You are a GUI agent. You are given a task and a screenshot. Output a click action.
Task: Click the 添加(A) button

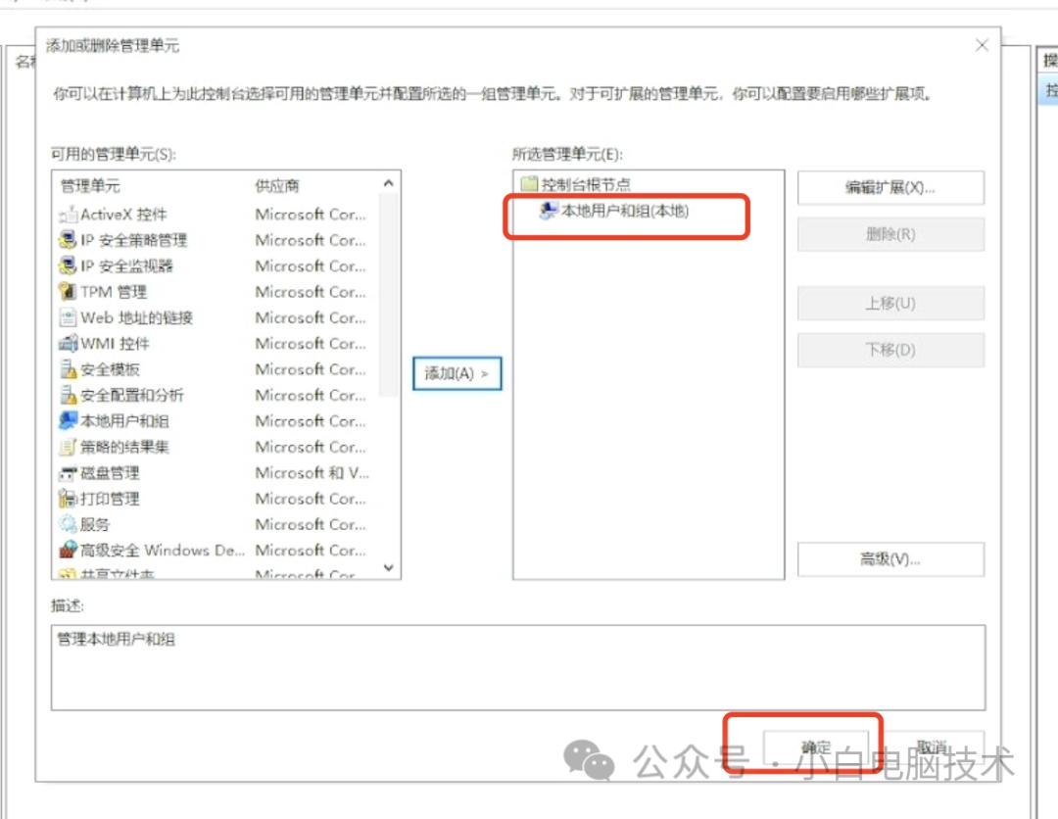457,373
